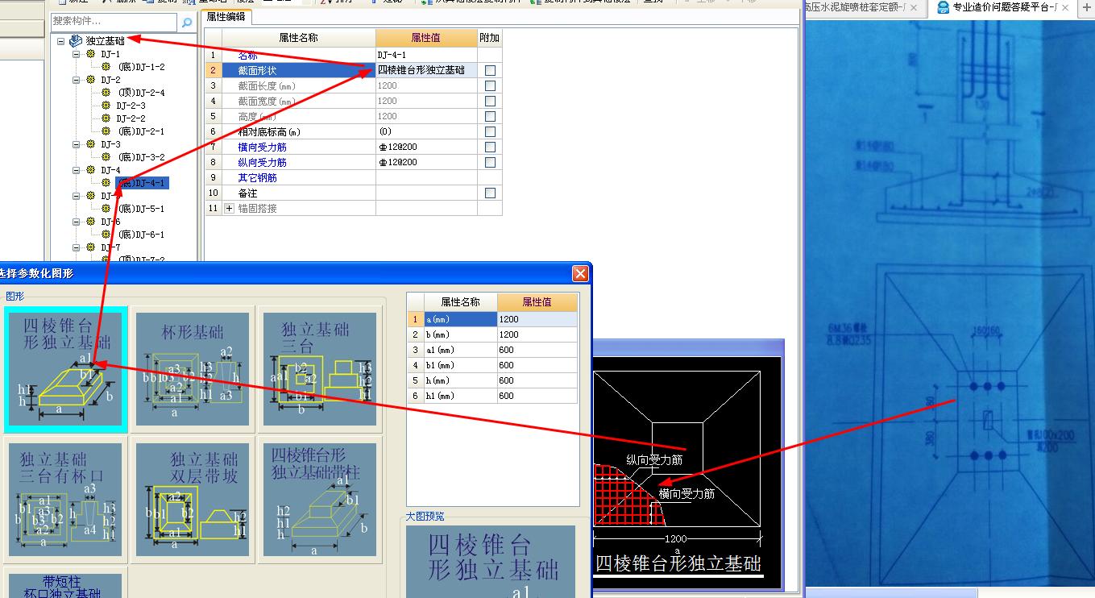Screen dimensions: 1095x598
Task: Open the 专业造价问题答疑平台 browser tab
Action: [1003, 7]
